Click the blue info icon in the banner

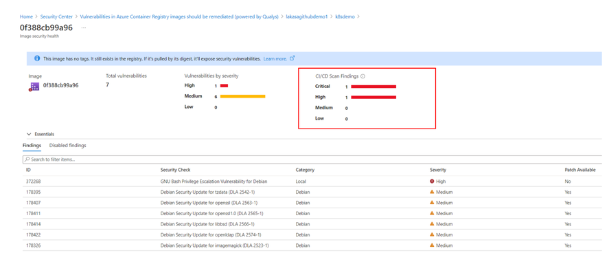tap(37, 58)
